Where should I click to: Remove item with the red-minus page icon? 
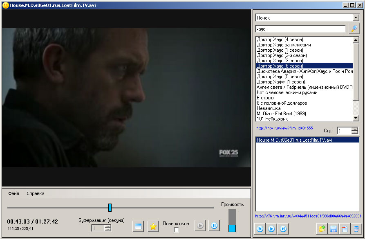[x=345, y=229]
